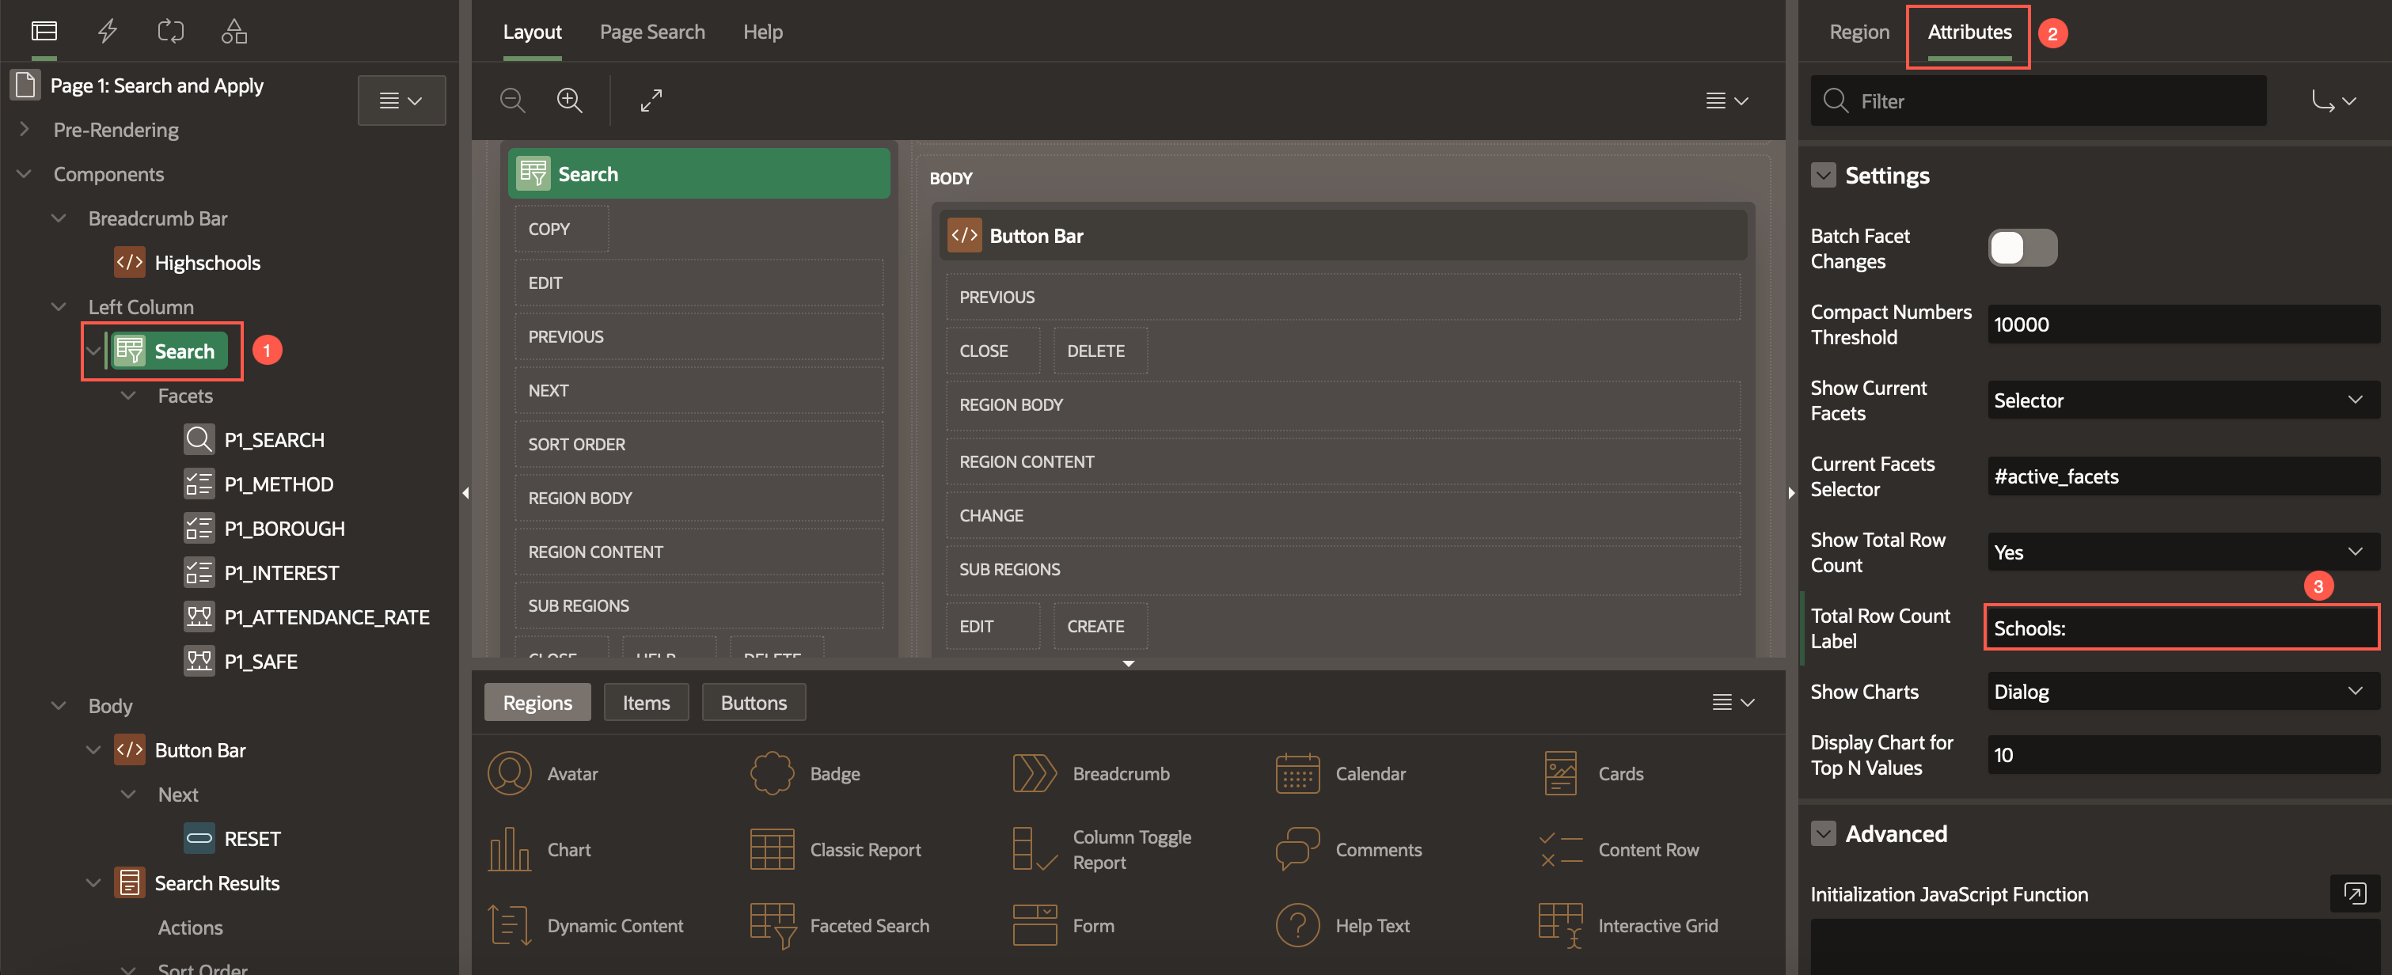
Task: Click Display Chart for Top N Values field
Action: [2183, 755]
